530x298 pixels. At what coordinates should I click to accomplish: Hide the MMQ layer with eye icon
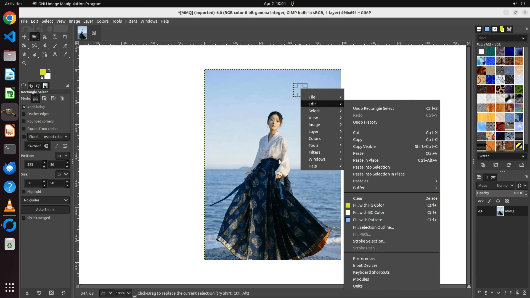tap(480, 211)
